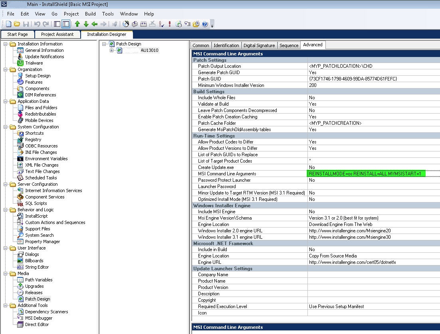Click the Open Project folder icon

coord(17,24)
